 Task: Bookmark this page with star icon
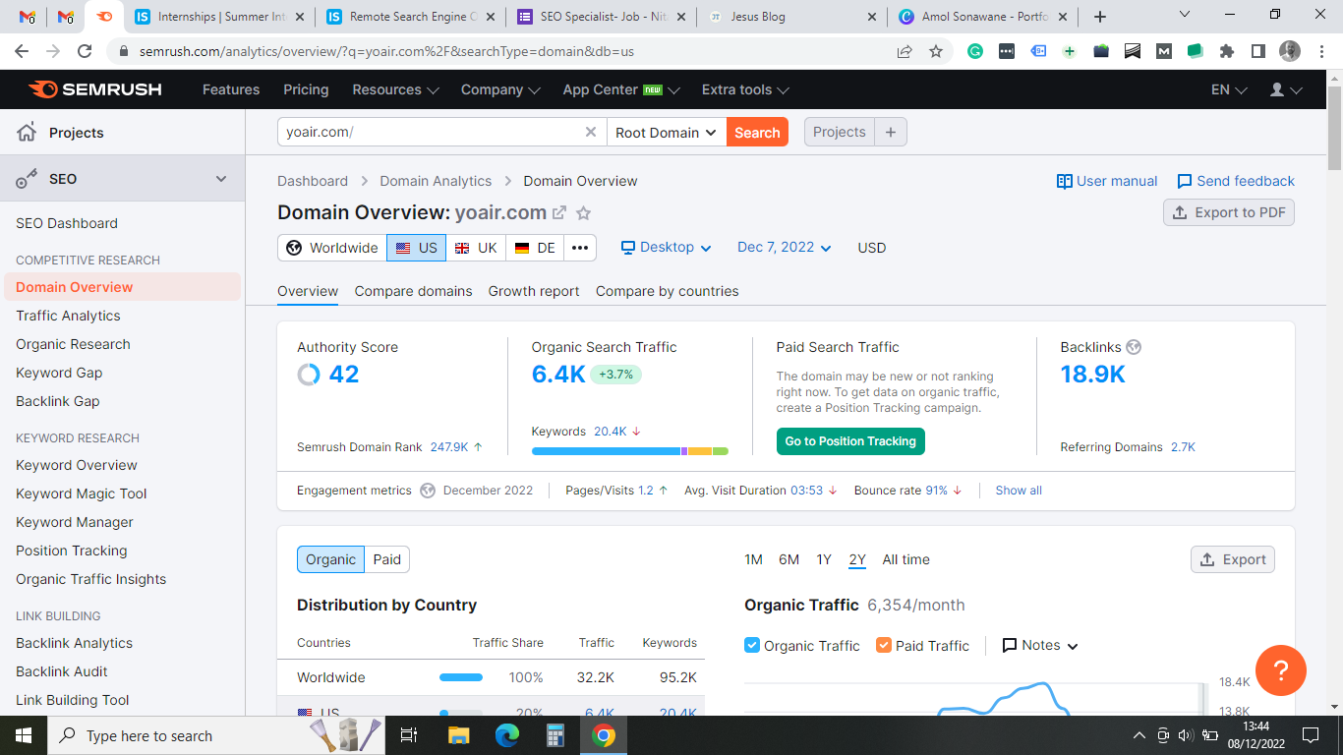click(x=936, y=51)
